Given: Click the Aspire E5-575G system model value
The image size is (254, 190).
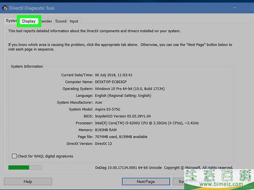Looking at the screenshot, I should click(109, 109).
